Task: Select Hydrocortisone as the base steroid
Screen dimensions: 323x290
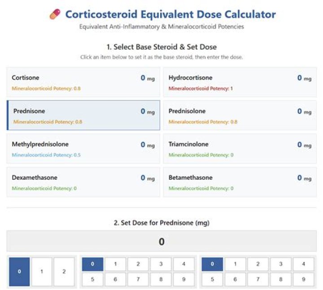Action: tap(240, 82)
